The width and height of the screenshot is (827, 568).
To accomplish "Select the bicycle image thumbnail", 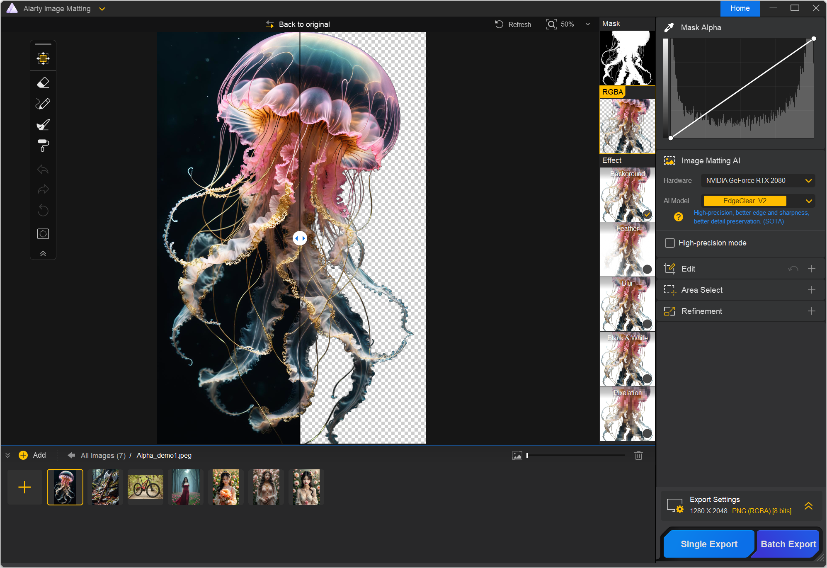I will tap(146, 487).
